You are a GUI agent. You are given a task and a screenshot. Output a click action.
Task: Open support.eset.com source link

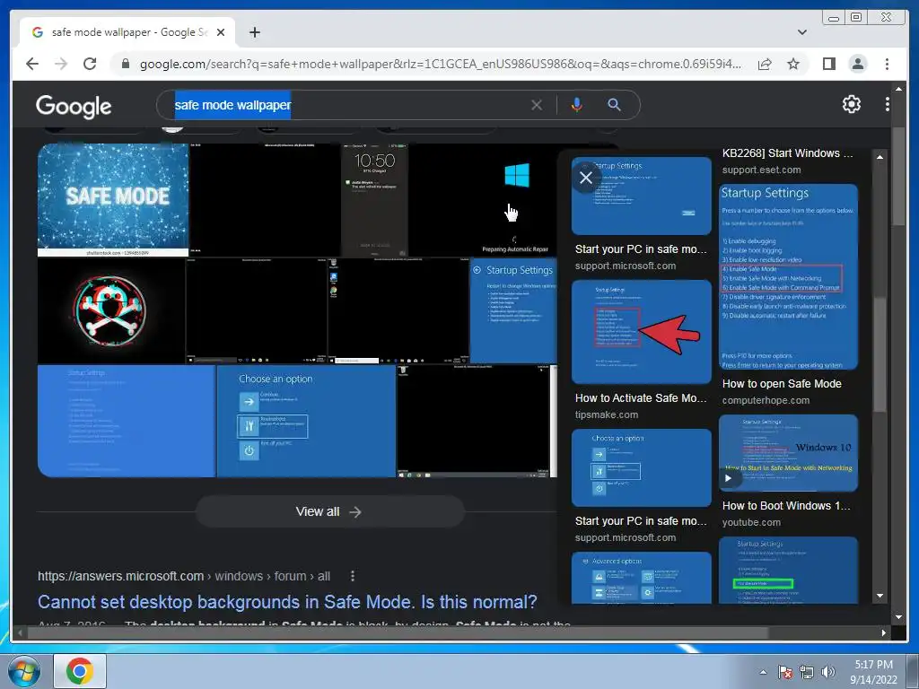pos(761,170)
